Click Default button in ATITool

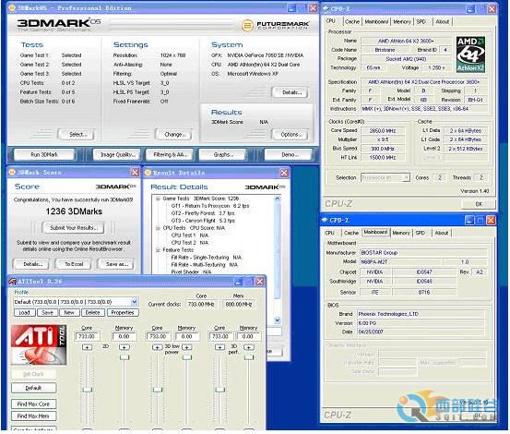pos(33,388)
